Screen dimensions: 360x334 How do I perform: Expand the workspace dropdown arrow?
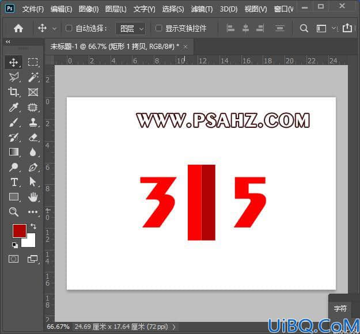pyautogui.click(x=334, y=28)
